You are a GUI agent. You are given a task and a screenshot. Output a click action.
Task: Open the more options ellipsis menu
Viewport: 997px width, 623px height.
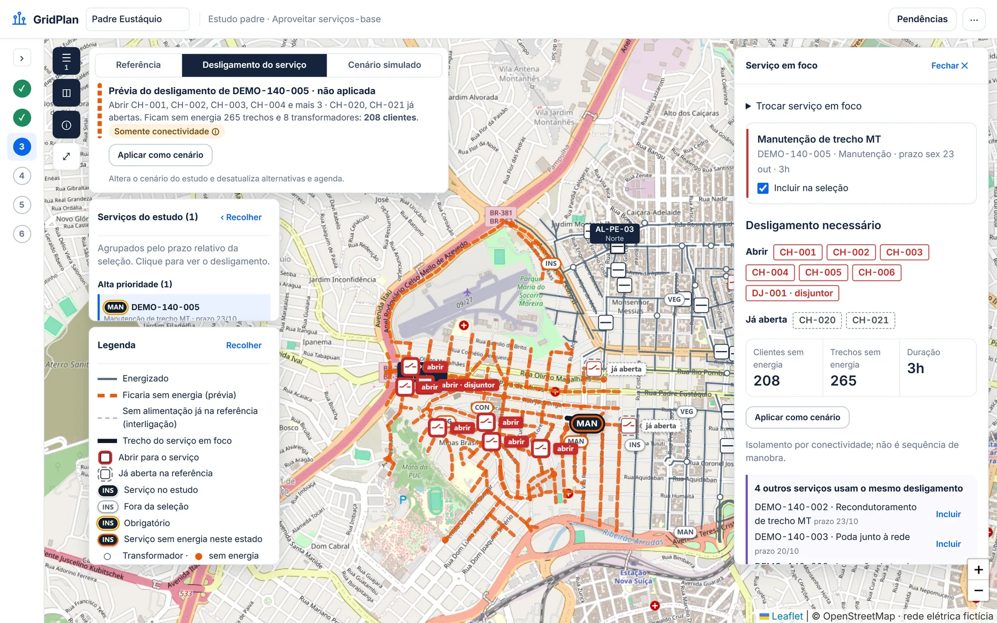974,19
